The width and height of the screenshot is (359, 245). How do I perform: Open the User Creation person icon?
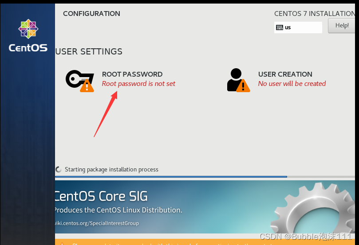[238, 80]
